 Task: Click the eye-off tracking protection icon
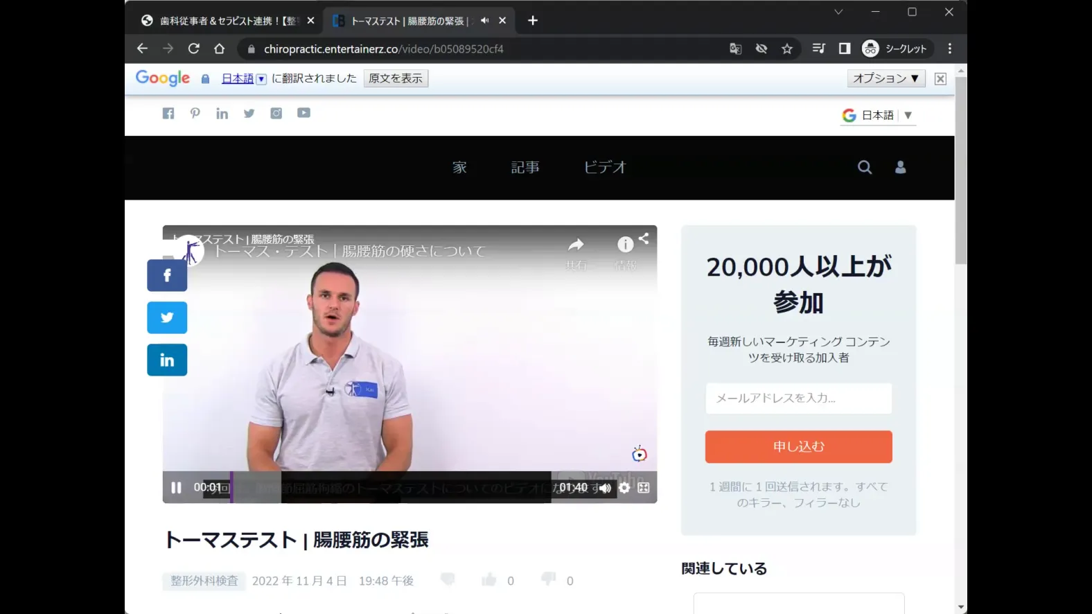(761, 49)
